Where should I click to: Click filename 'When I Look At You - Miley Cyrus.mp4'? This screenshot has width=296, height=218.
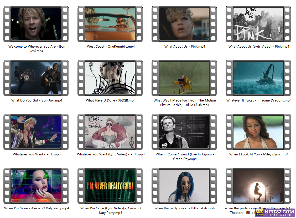(x=259, y=154)
